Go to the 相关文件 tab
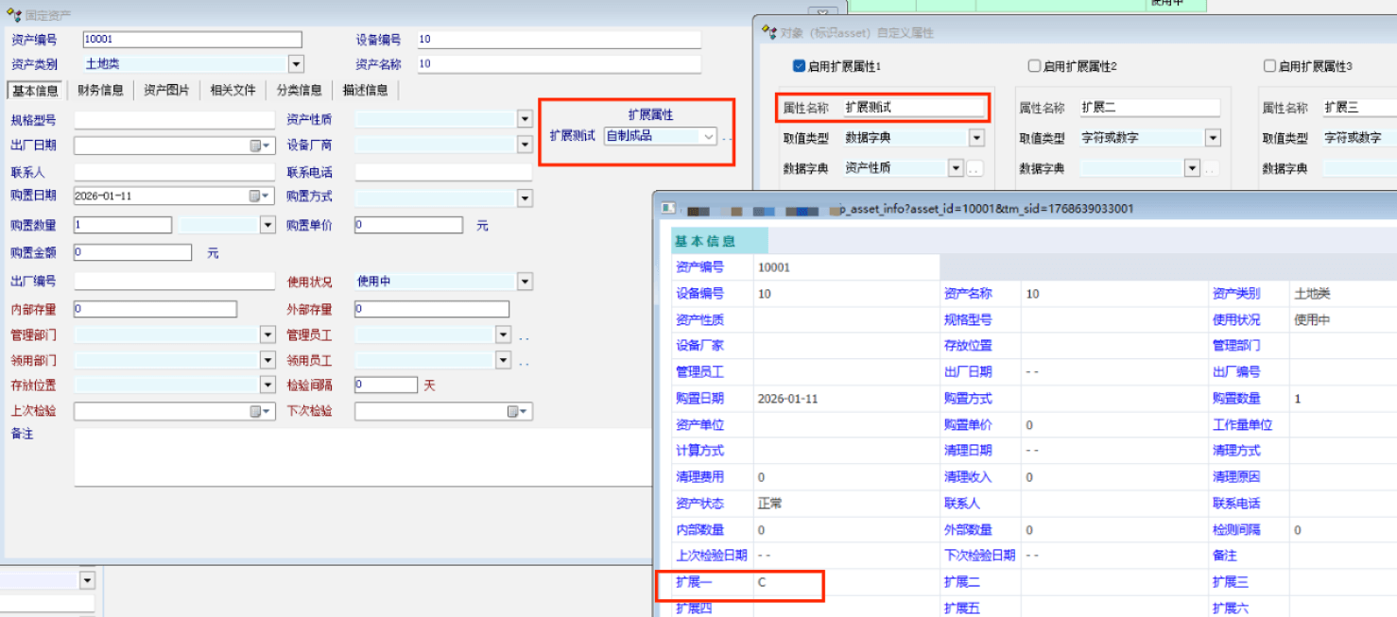1397x617 pixels. [x=233, y=91]
